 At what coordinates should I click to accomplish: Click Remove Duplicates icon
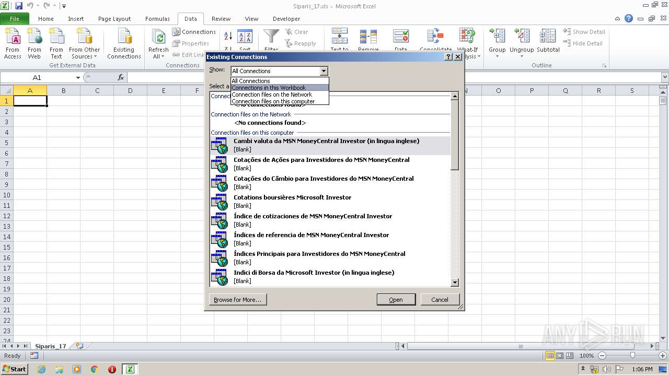click(x=368, y=37)
